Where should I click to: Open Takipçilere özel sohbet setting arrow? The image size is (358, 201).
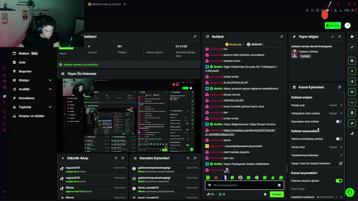coord(341,113)
